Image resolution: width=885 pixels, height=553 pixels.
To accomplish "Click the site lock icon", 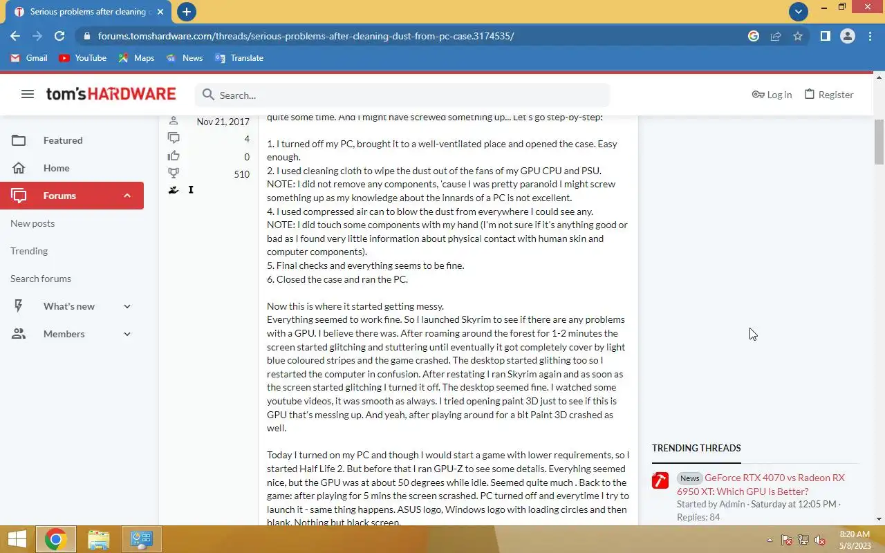I will point(86,36).
